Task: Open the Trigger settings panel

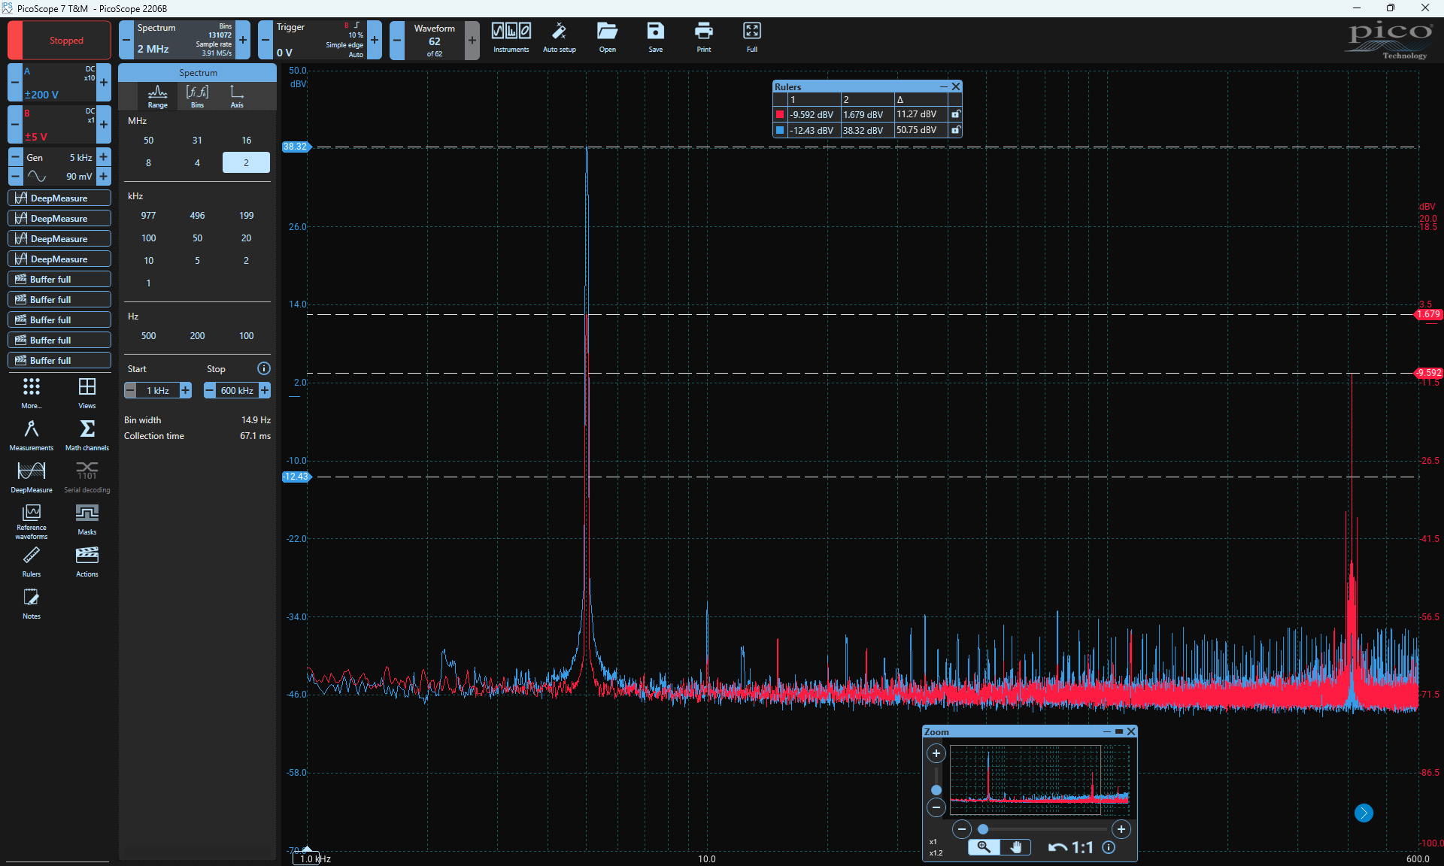Action: click(320, 41)
